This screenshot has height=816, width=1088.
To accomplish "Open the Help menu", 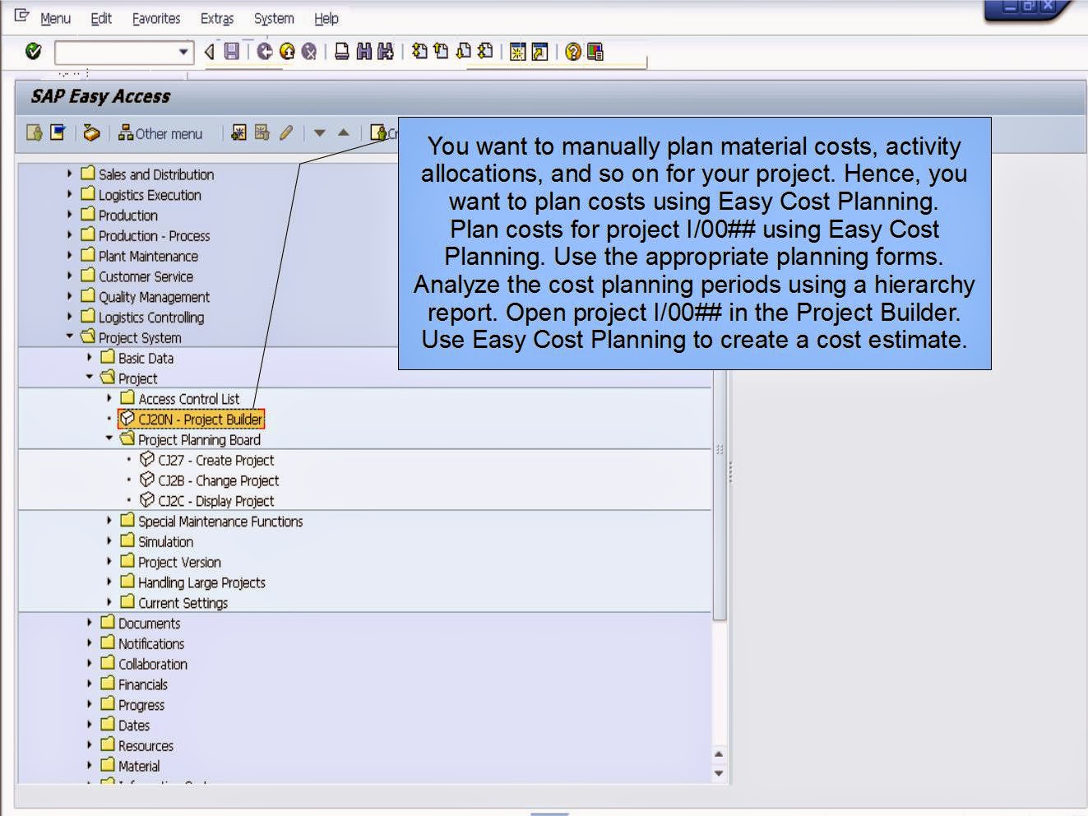I will (x=326, y=18).
